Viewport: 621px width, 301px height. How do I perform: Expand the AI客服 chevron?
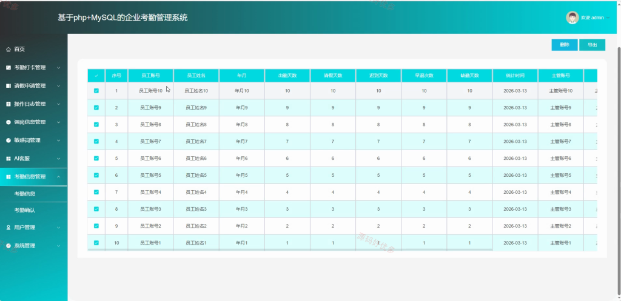tap(59, 159)
